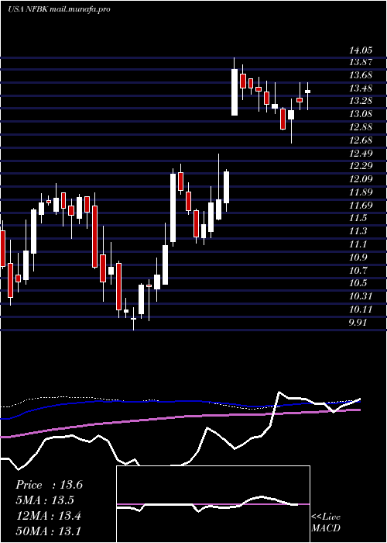387x543 pixels.
Task: Click the '50MA : 13.1' readout
Action: (x=49, y=531)
